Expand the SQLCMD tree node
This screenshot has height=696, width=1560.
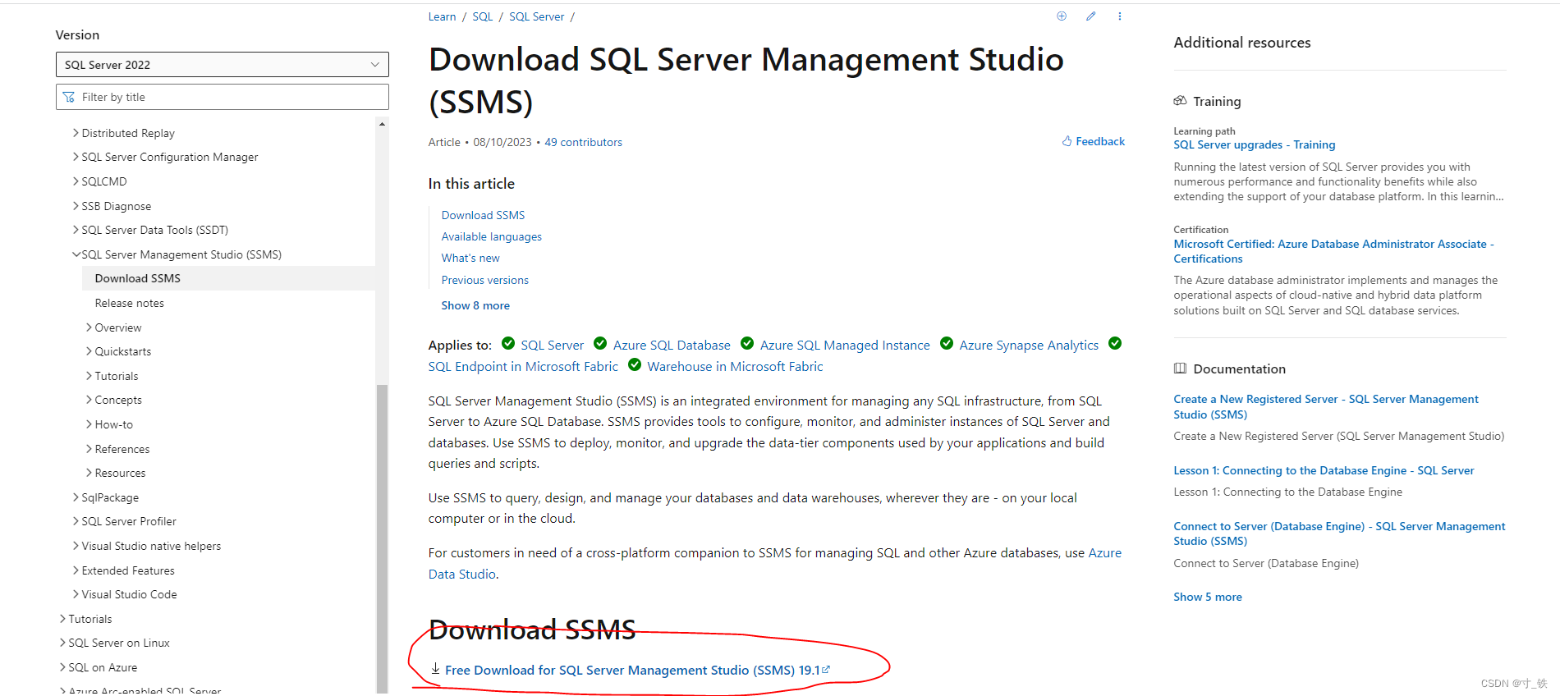pos(76,181)
